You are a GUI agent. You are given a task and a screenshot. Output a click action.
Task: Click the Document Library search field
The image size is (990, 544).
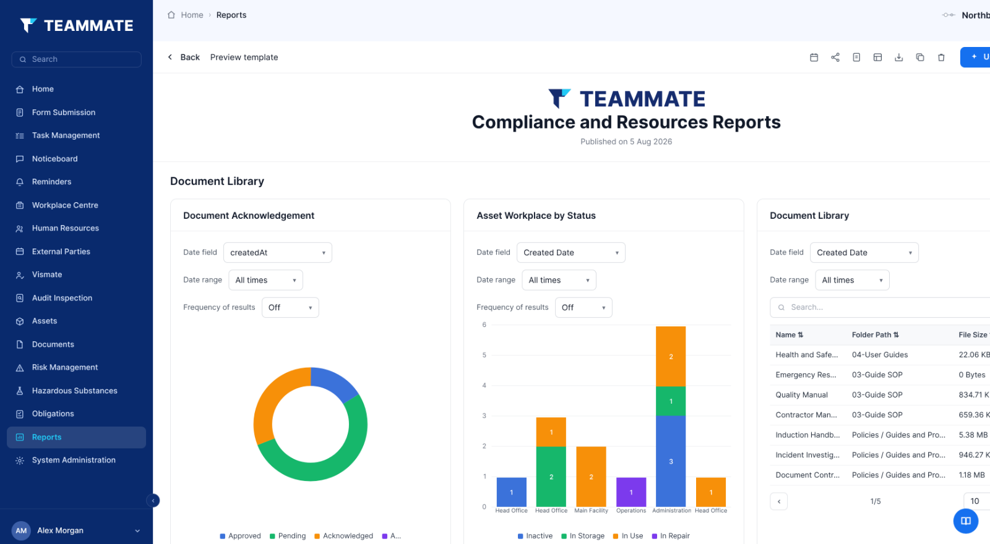click(880, 307)
